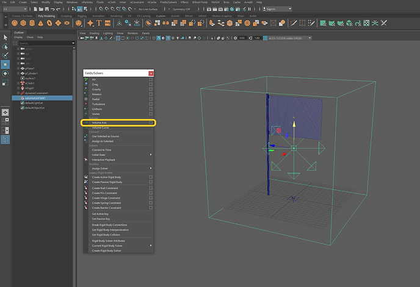Open the FX menu set dropdown

click(x=15, y=9)
